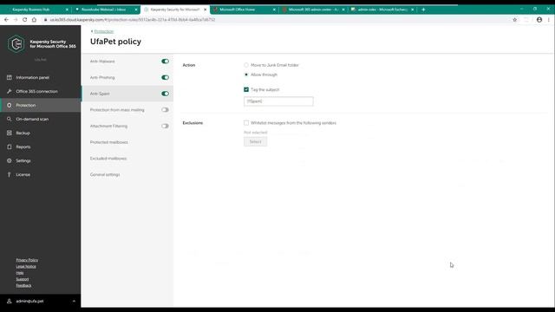Screen dimensions: 555x312
Task: Open the Feedback link in sidebar
Action: point(23,285)
